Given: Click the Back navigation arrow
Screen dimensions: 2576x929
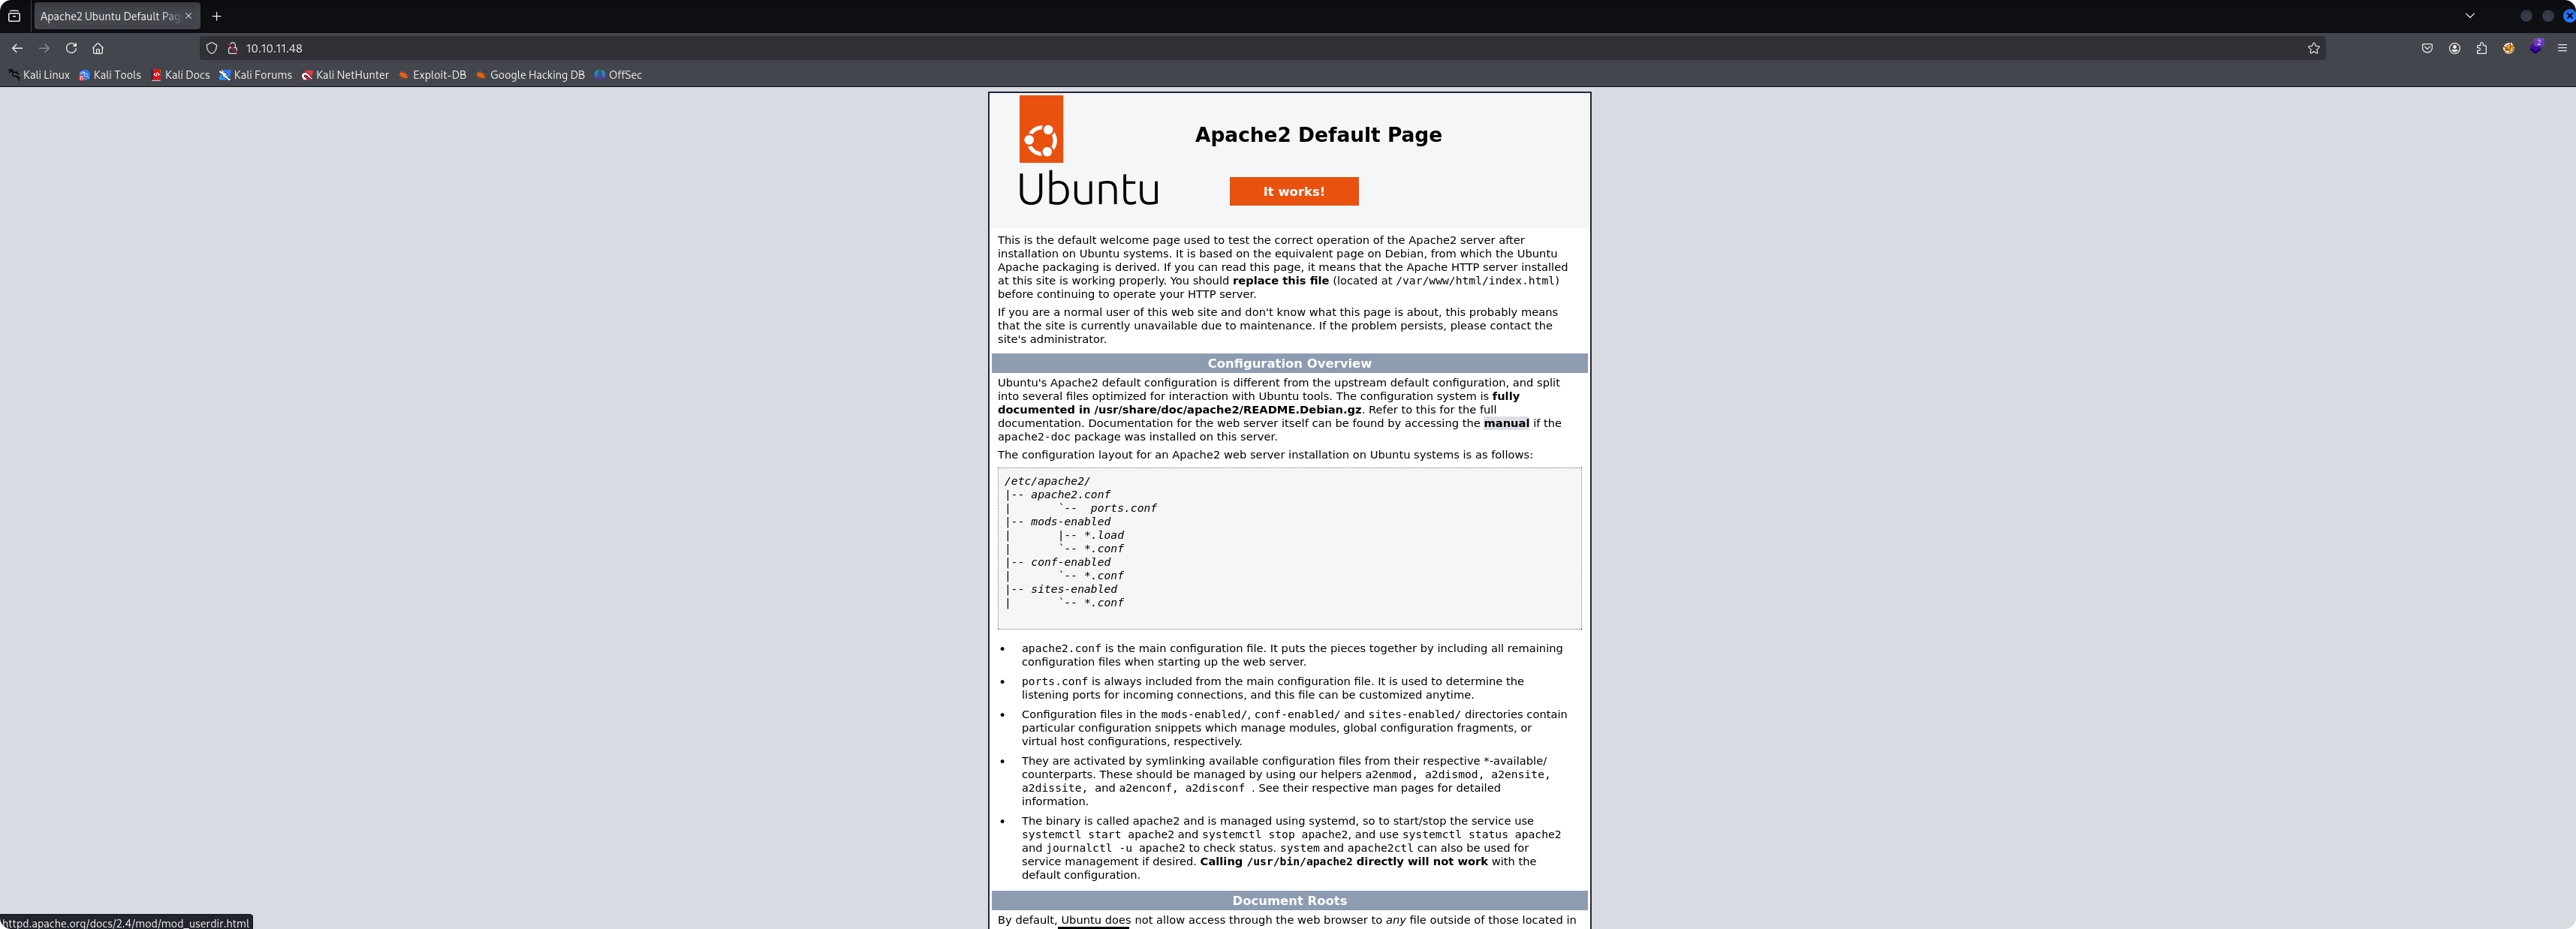Looking at the screenshot, I should click(17, 48).
